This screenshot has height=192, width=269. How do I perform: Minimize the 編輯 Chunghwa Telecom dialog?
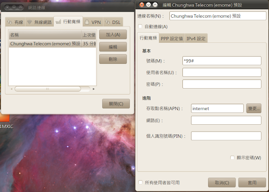click(x=148, y=5)
